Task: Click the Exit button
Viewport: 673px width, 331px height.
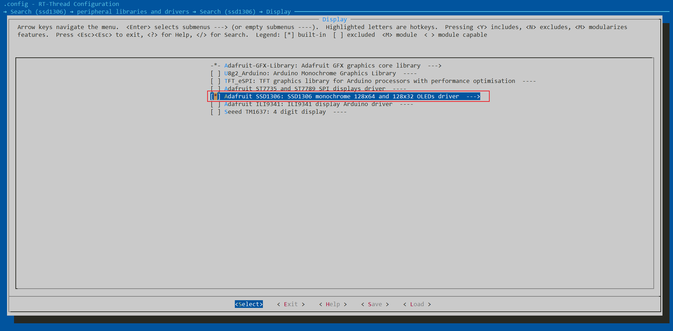Action: pyautogui.click(x=291, y=304)
